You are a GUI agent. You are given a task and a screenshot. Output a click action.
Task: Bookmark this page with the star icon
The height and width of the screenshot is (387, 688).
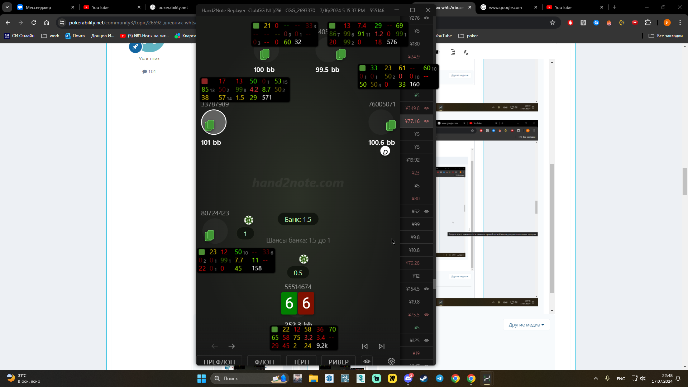(553, 23)
